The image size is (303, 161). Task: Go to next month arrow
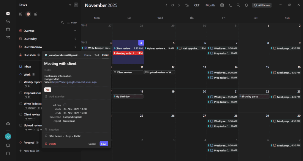179,5
